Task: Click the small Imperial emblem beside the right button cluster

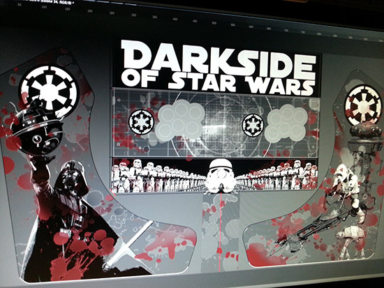Action: [253, 125]
